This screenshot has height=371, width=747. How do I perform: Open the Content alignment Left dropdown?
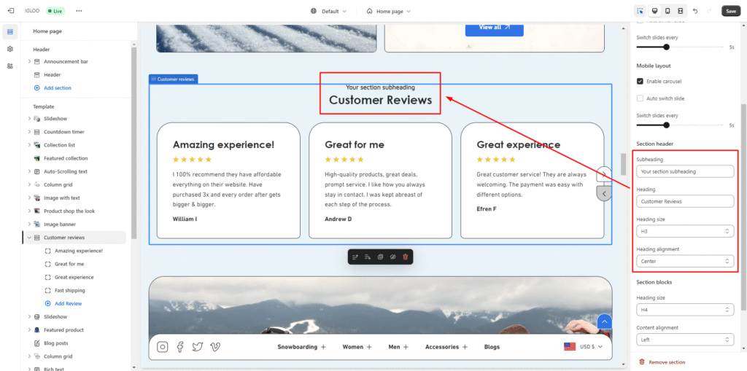[x=684, y=339]
